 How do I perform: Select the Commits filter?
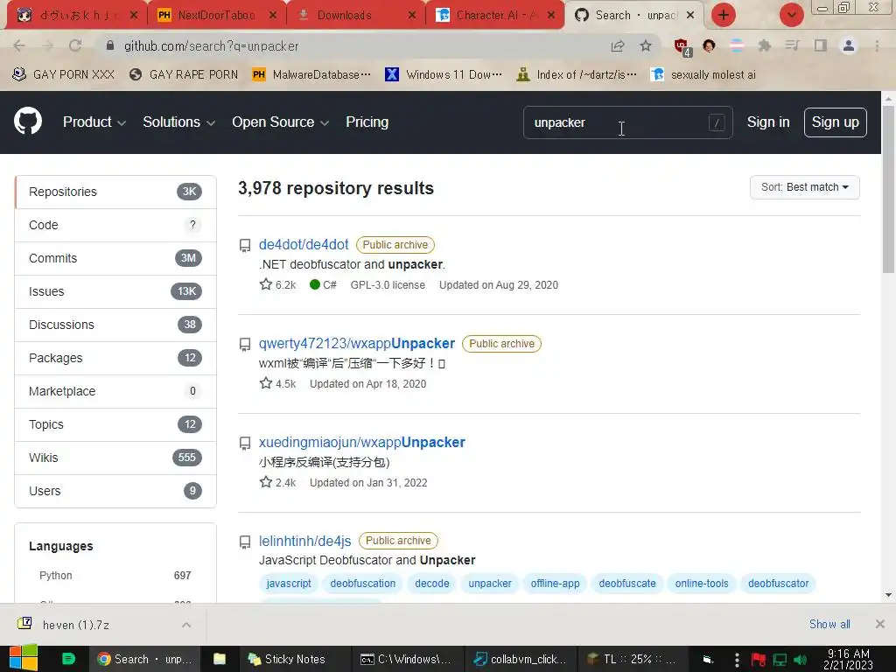(x=115, y=258)
